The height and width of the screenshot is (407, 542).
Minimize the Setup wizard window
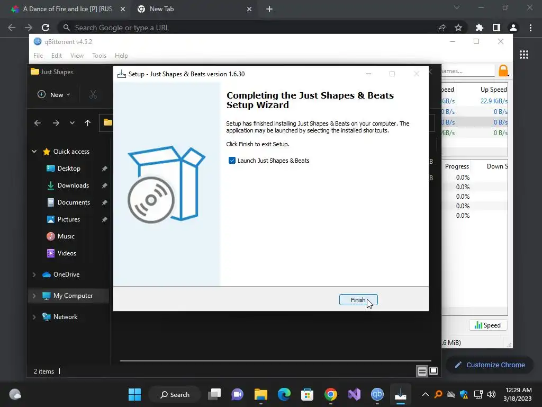pos(368,74)
